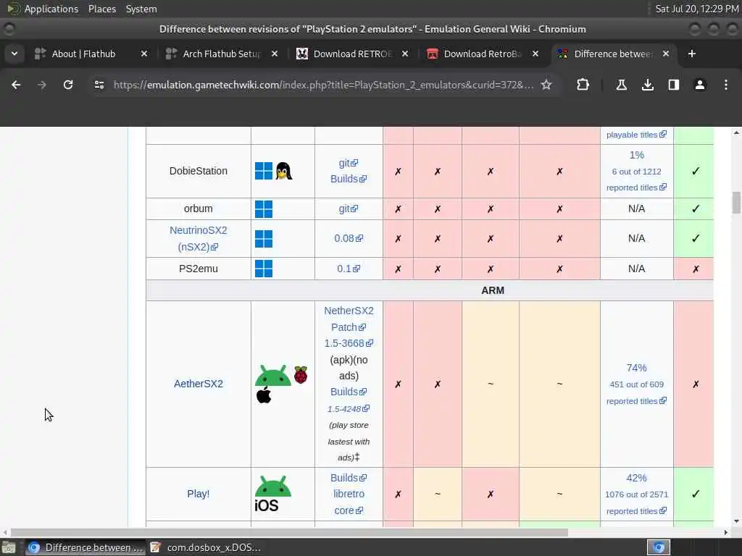Open the orbum git link
The height and width of the screenshot is (556, 742).
(x=349, y=208)
